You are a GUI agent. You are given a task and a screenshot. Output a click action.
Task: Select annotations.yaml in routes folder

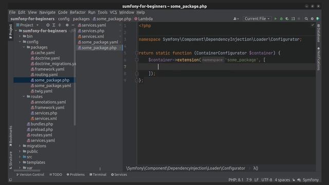click(48, 102)
